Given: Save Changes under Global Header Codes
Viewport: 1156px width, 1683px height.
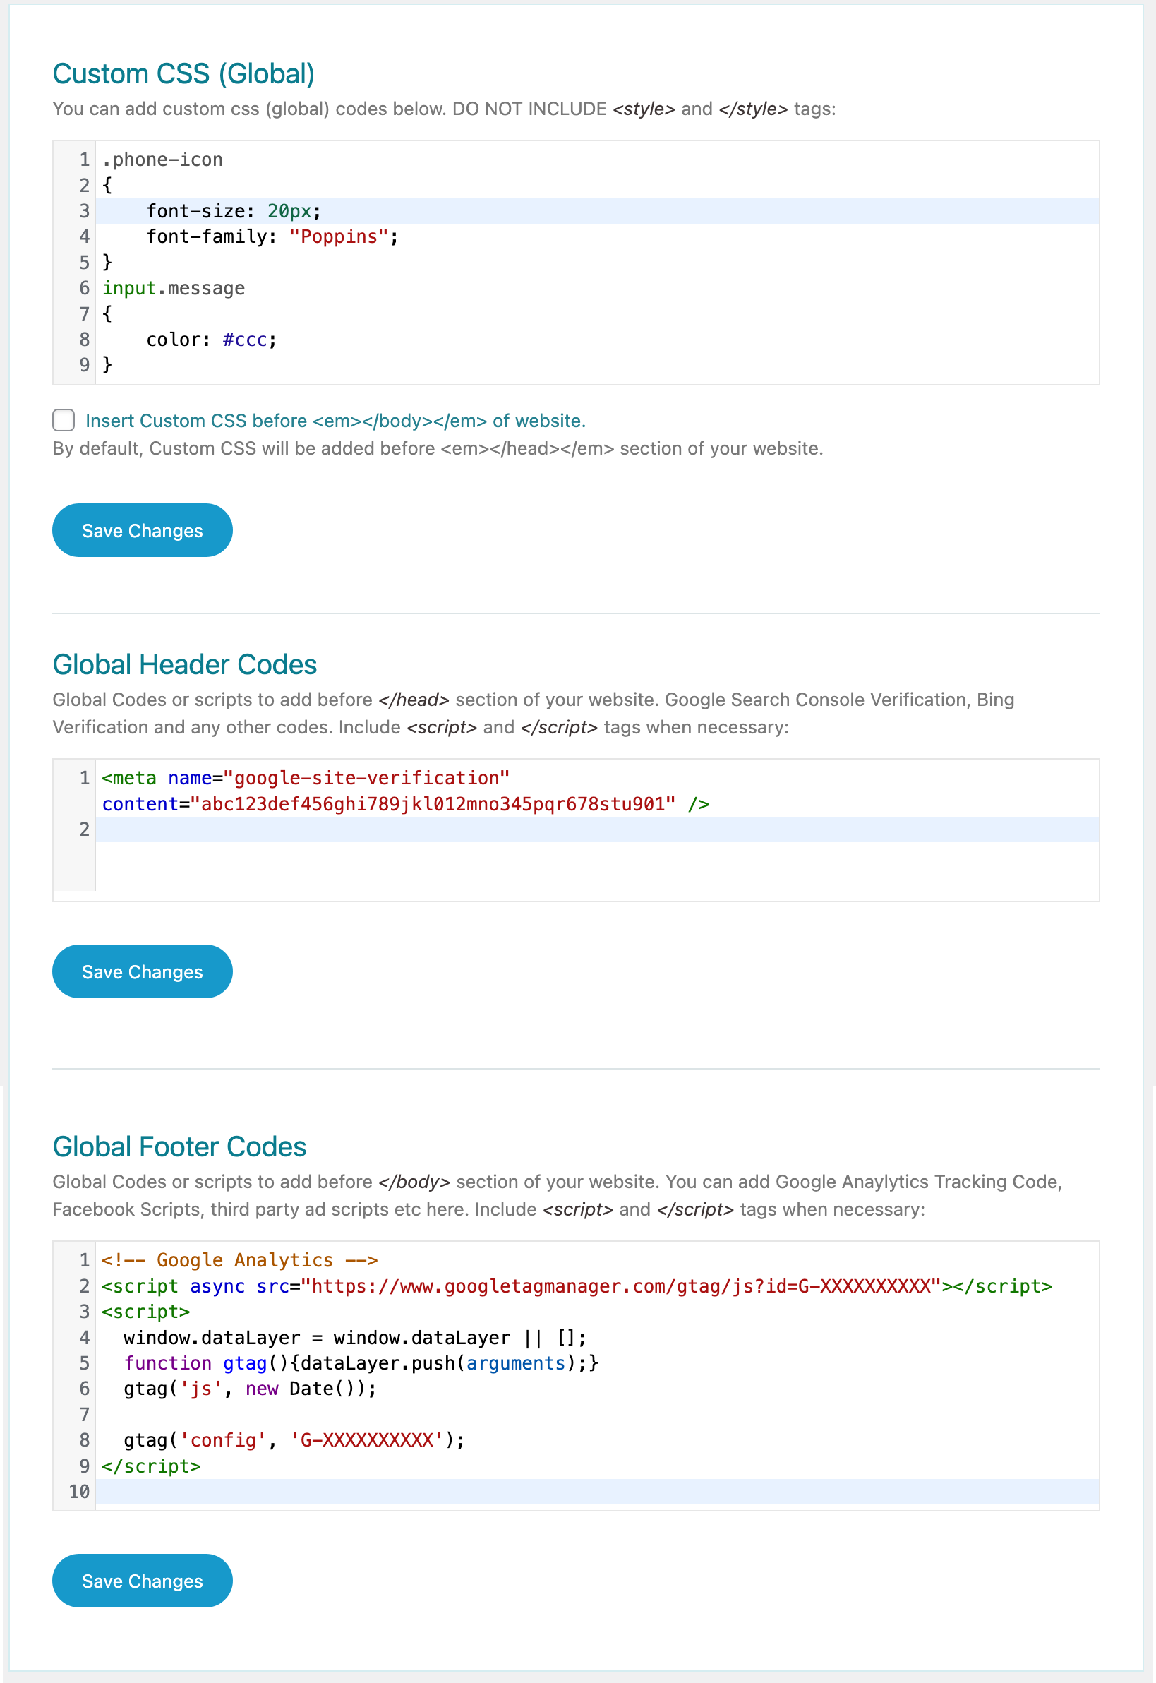Looking at the screenshot, I should [x=142, y=971].
